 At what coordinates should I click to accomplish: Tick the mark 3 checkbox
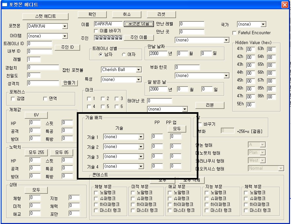[117, 99]
